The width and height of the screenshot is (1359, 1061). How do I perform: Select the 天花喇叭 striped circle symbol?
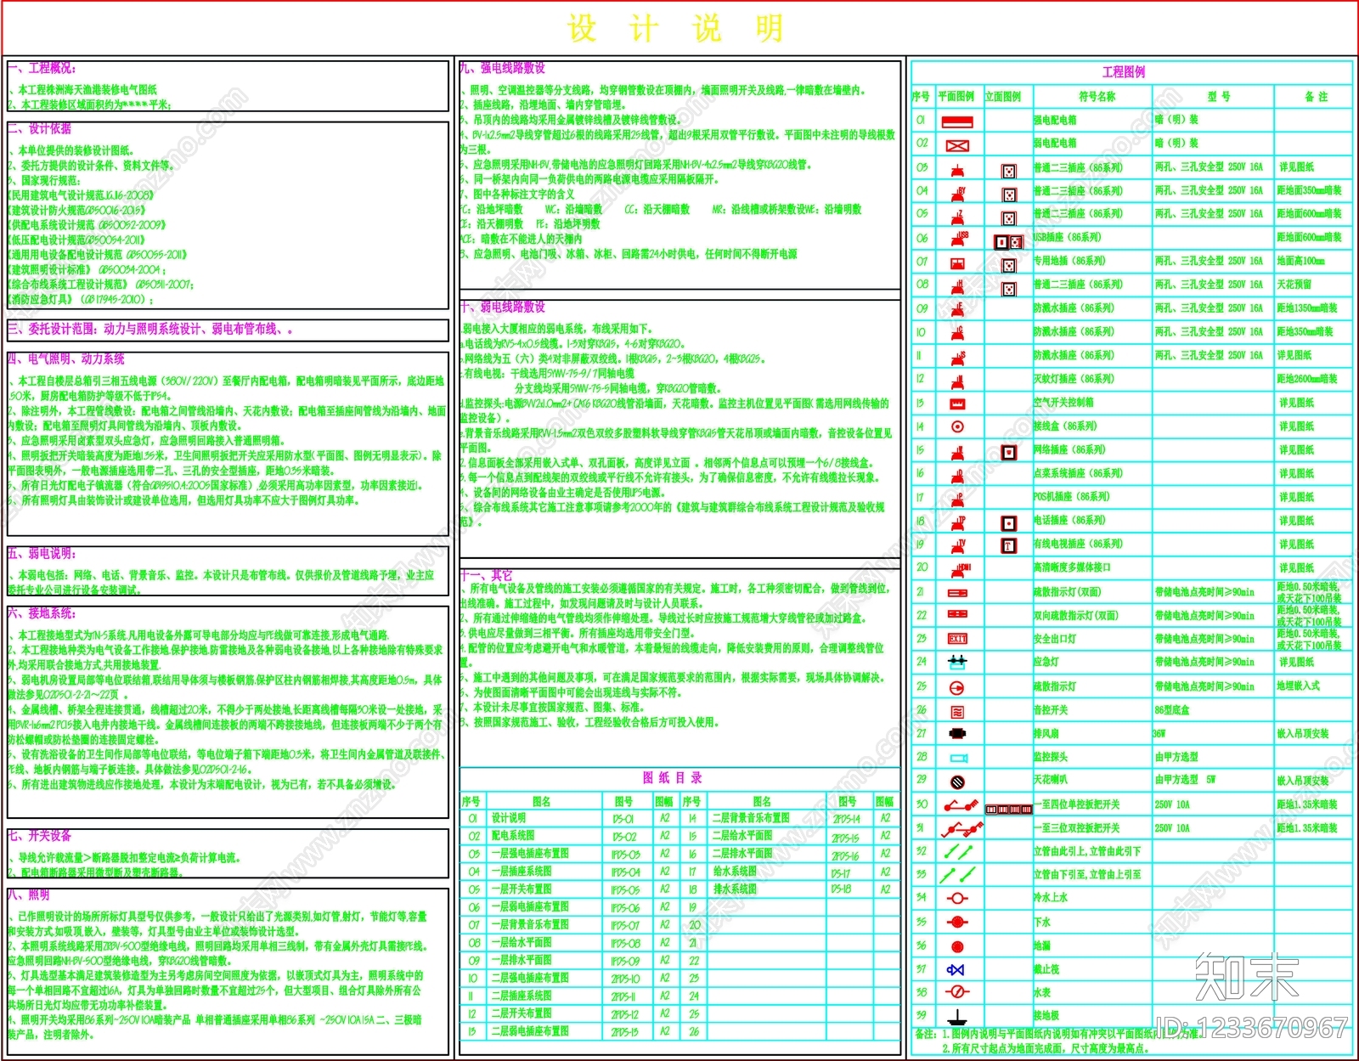pos(958,782)
